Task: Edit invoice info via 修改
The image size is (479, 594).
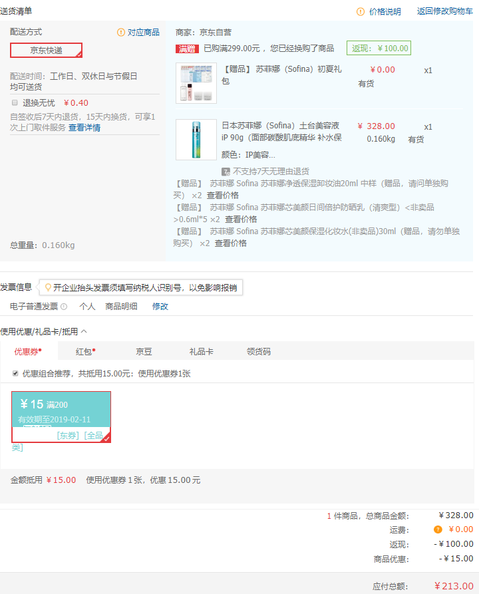Action: 160,307
